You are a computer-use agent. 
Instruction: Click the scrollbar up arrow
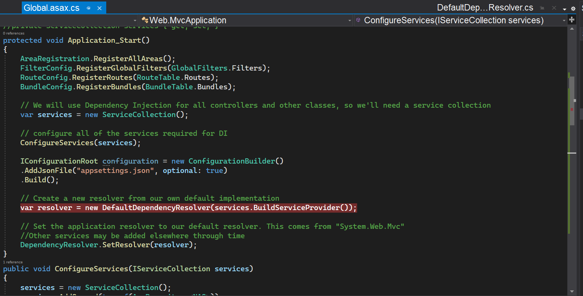click(572, 29)
